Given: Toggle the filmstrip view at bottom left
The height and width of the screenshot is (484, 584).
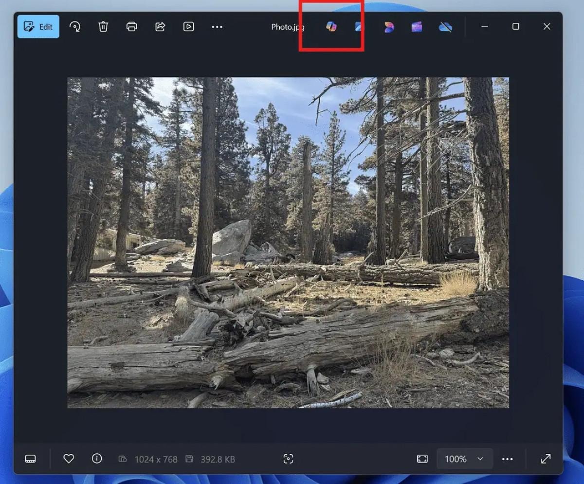Looking at the screenshot, I should [31, 459].
